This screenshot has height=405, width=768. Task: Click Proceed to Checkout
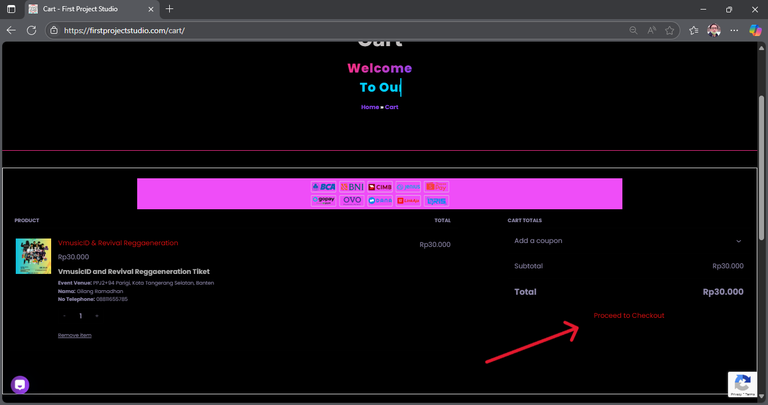pos(629,316)
